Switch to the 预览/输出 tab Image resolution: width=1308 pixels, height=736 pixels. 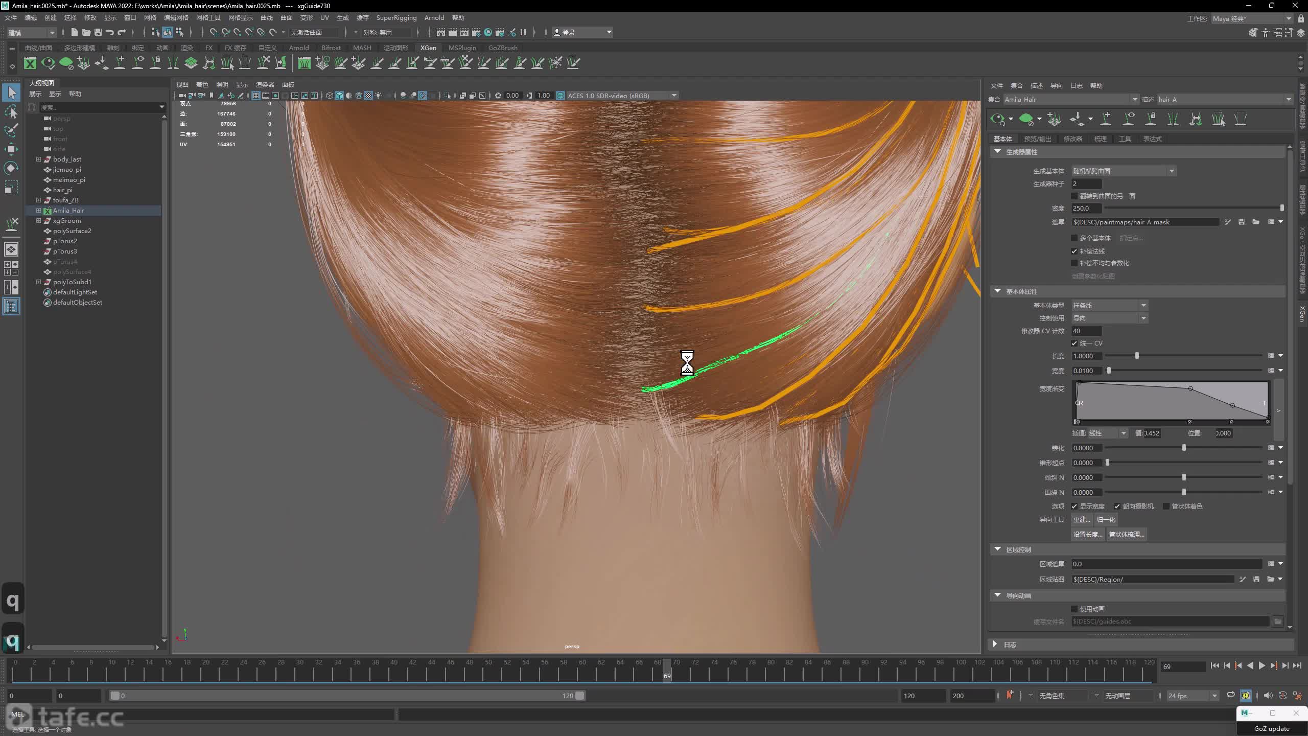point(1038,139)
